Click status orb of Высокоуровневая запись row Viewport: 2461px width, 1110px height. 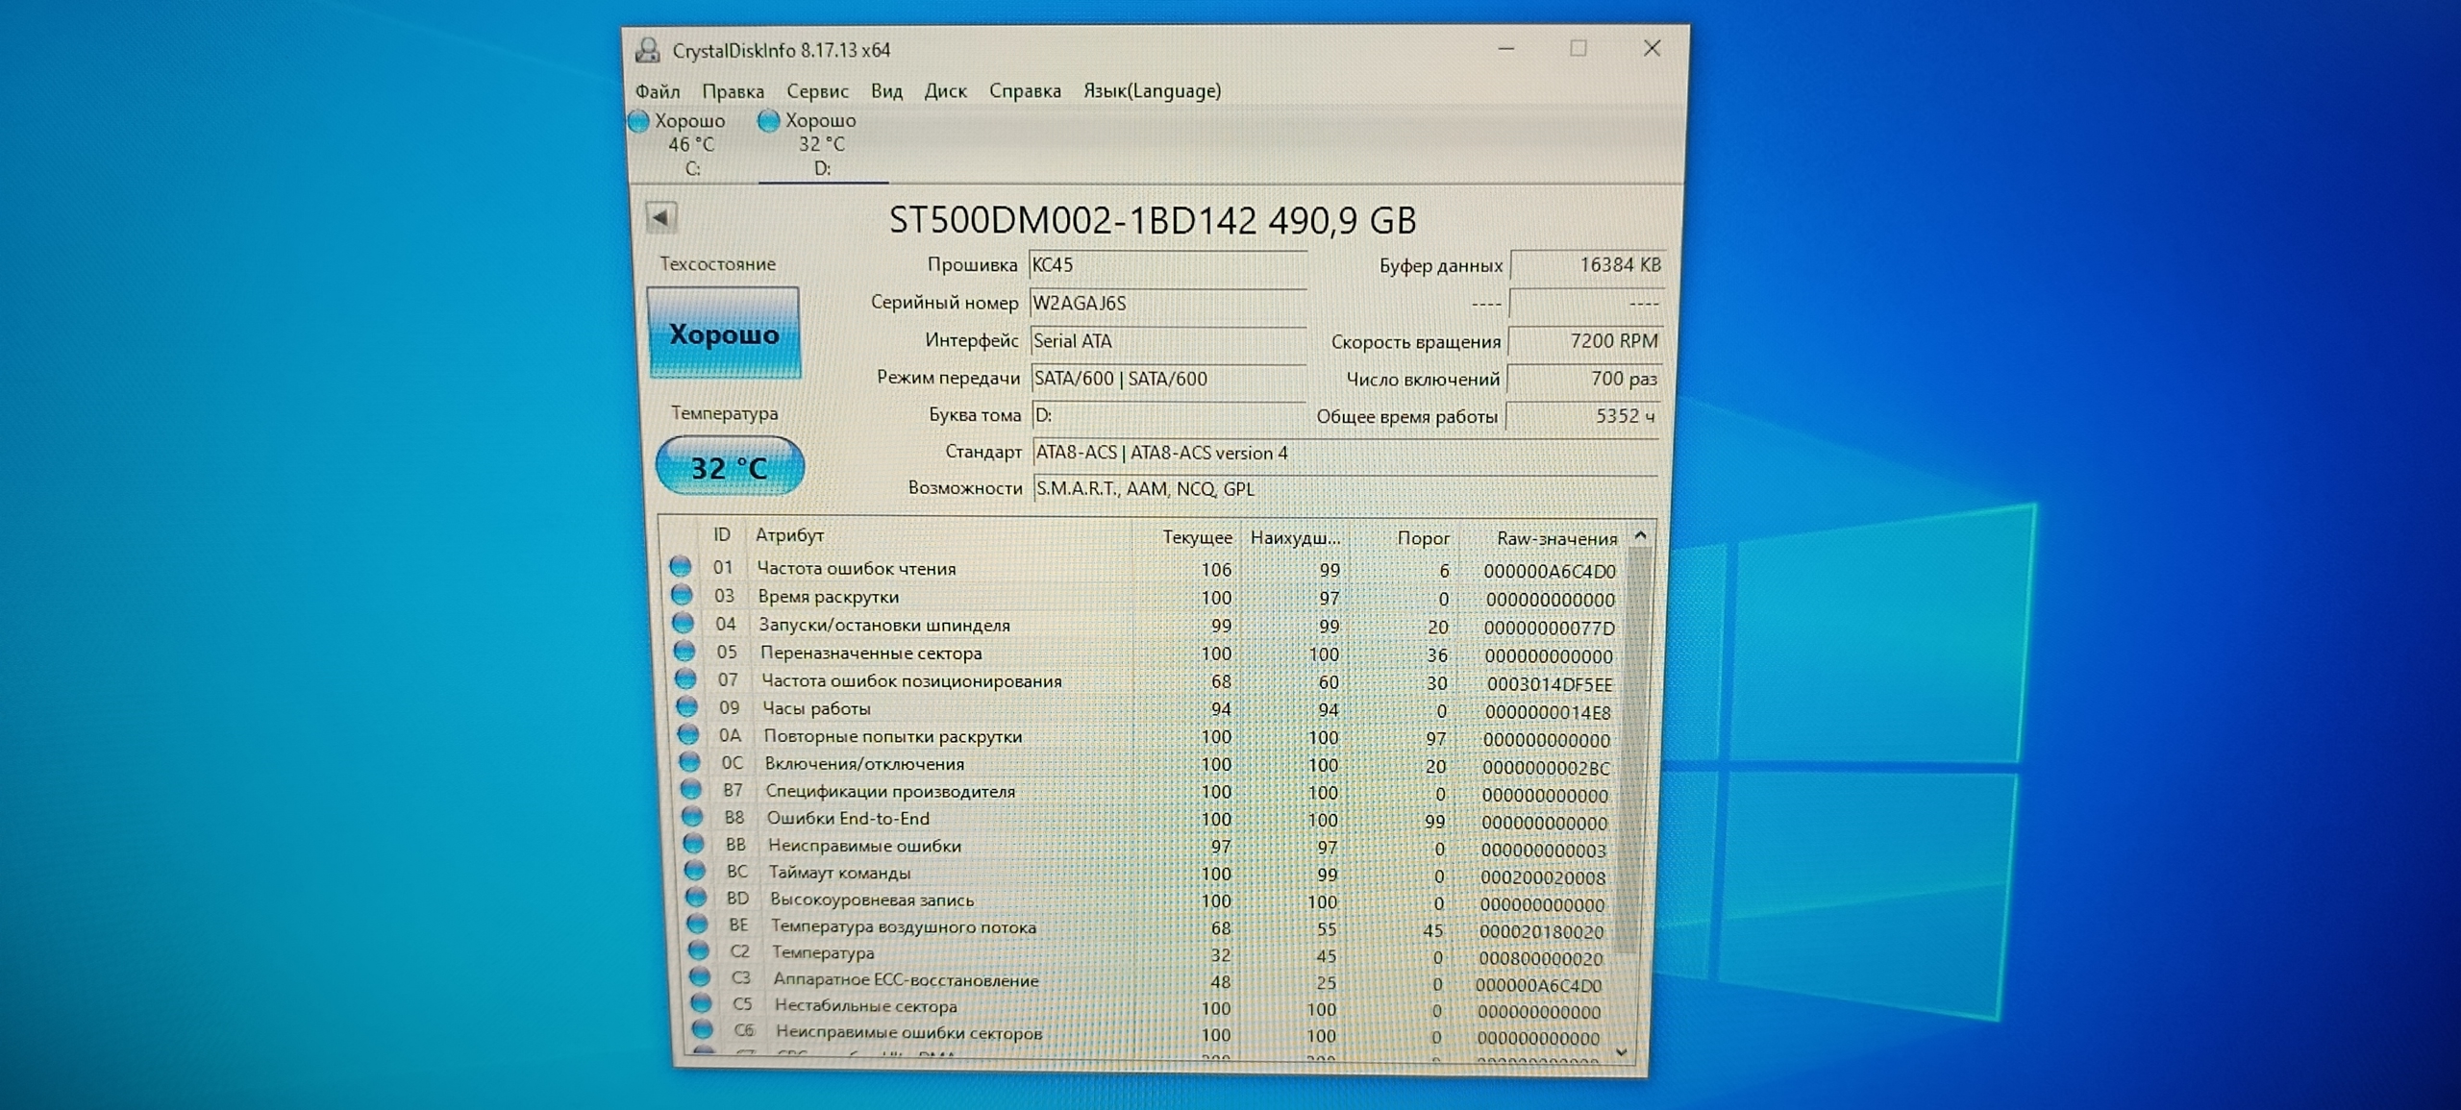[x=696, y=898]
